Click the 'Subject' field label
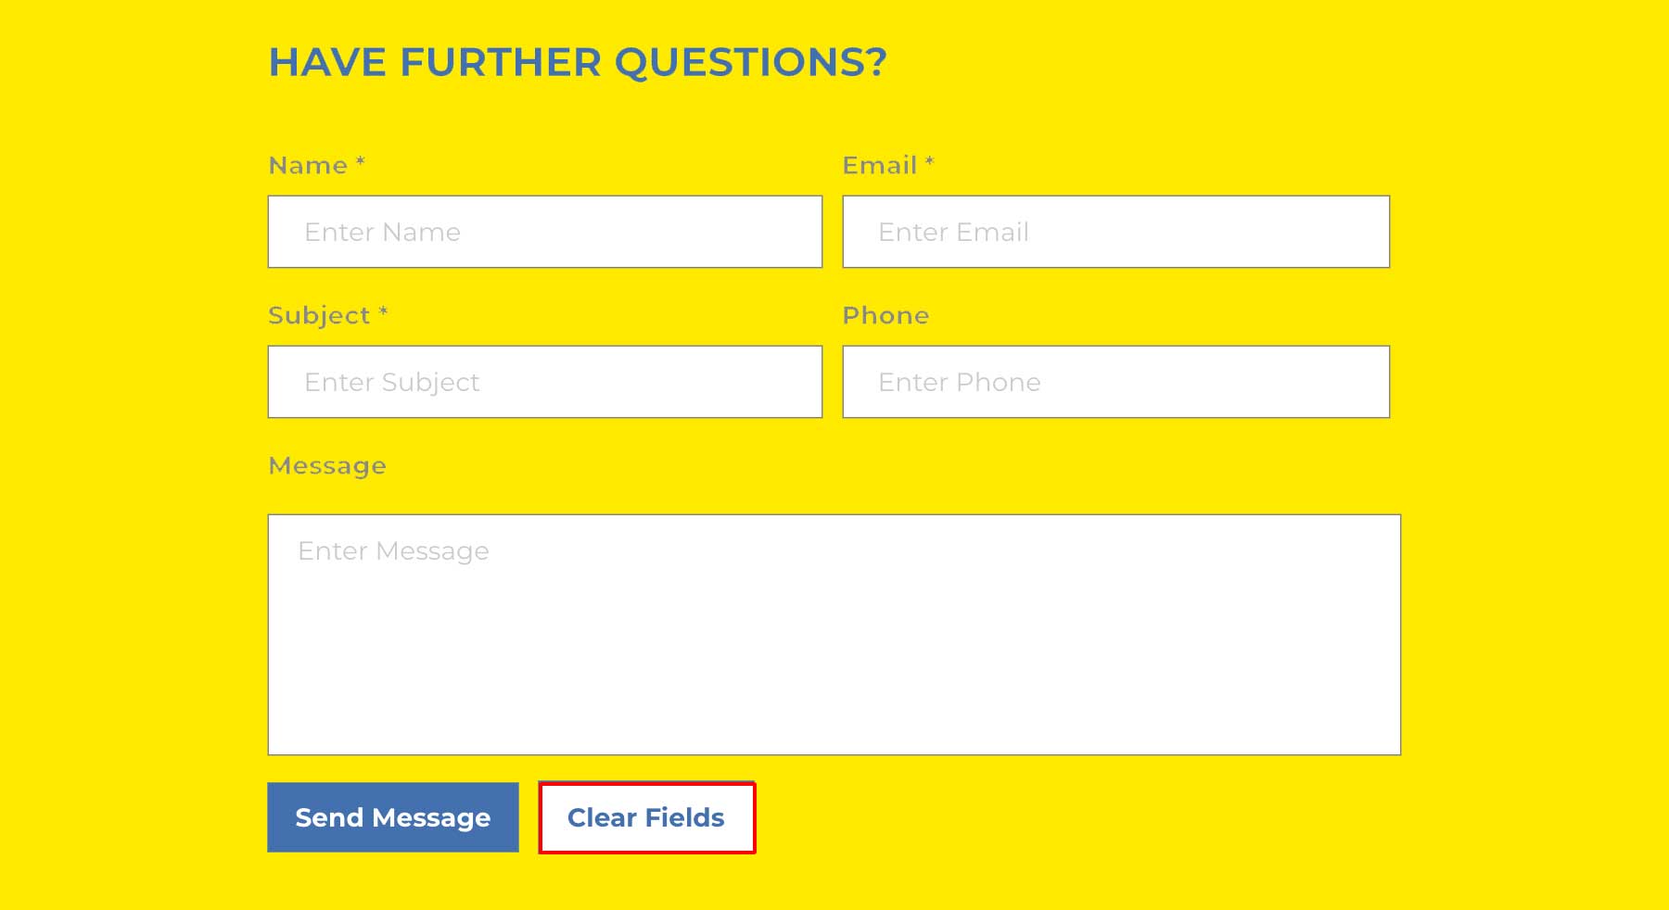Viewport: 1669px width, 910px height. 319,316
